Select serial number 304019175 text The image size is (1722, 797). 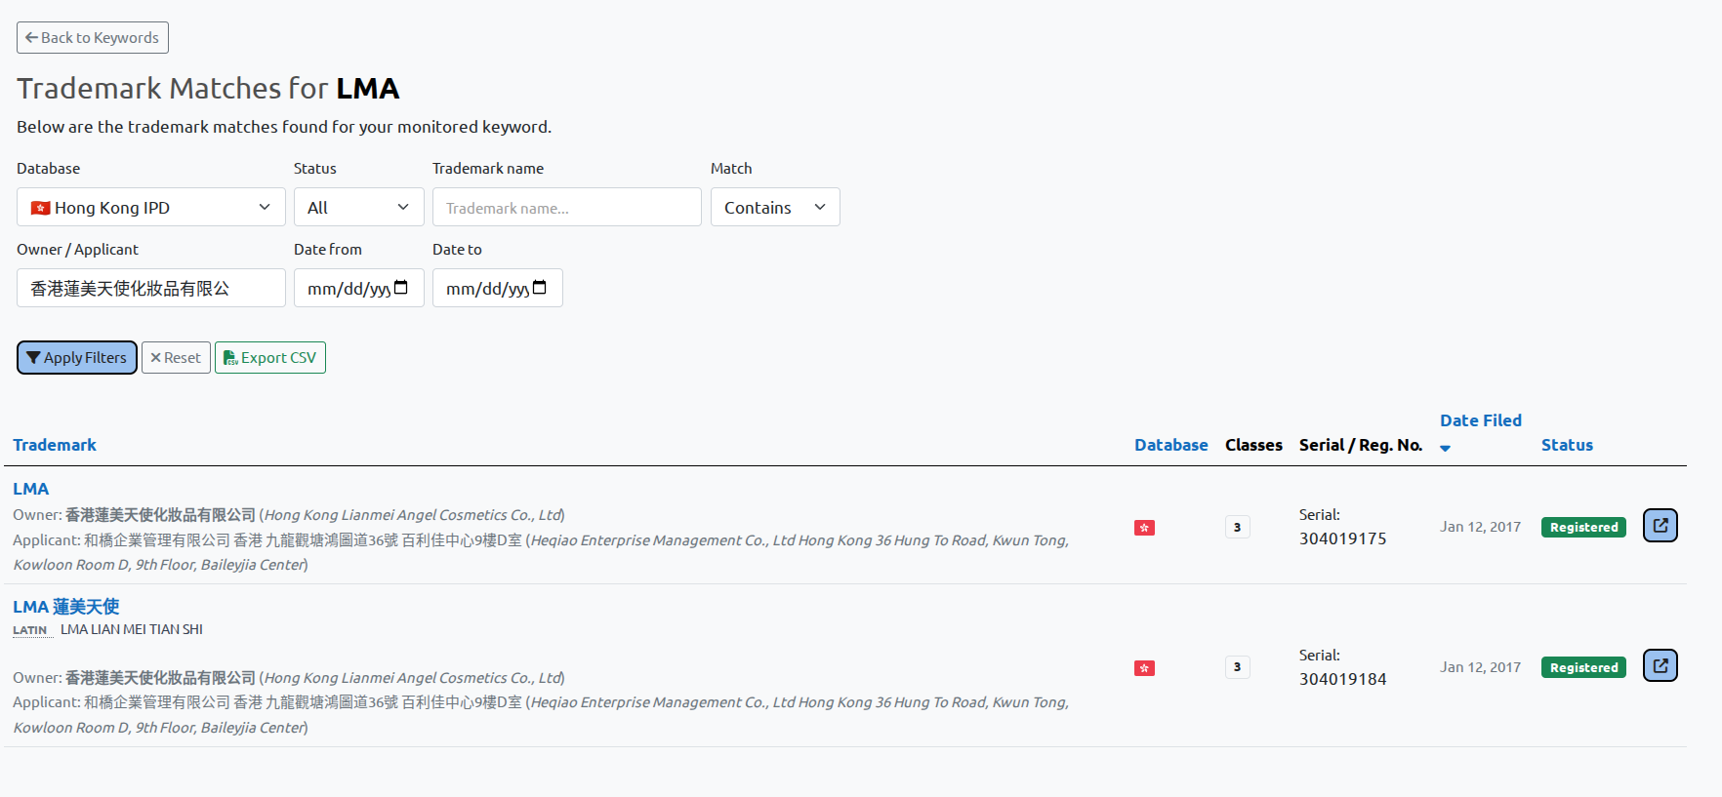click(x=1342, y=538)
